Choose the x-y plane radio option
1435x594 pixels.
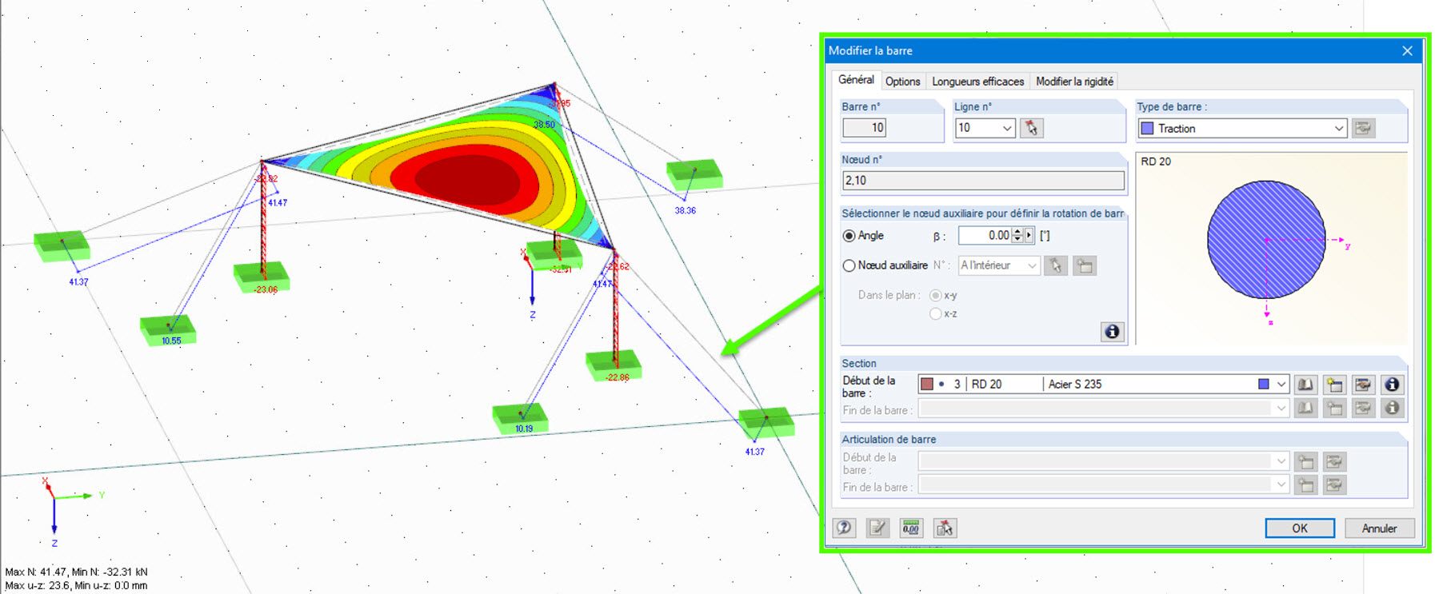pos(935,296)
